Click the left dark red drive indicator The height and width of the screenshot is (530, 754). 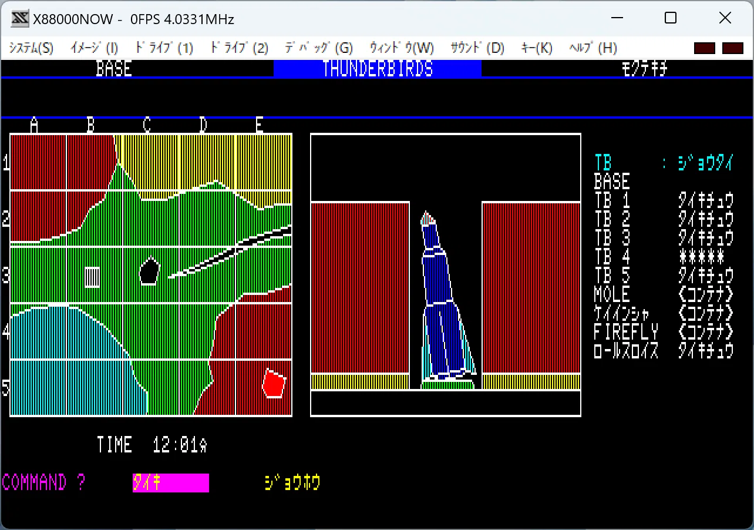tap(705, 48)
